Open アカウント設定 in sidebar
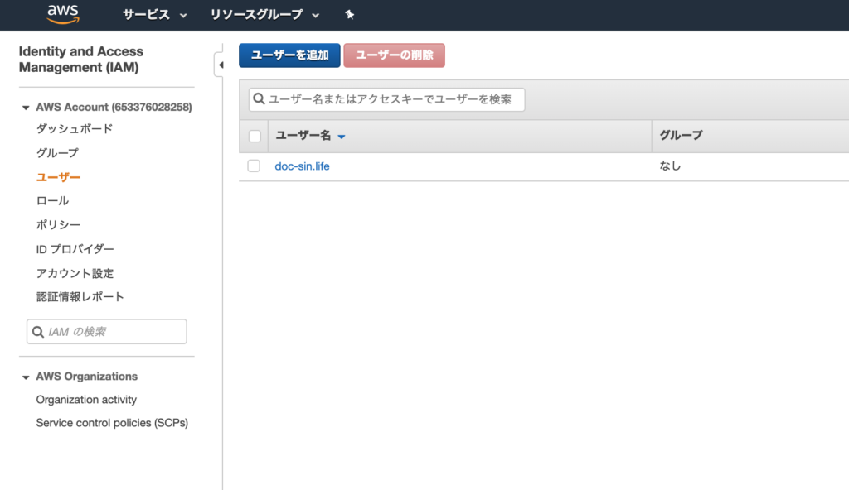849x490 pixels. pyautogui.click(x=75, y=273)
